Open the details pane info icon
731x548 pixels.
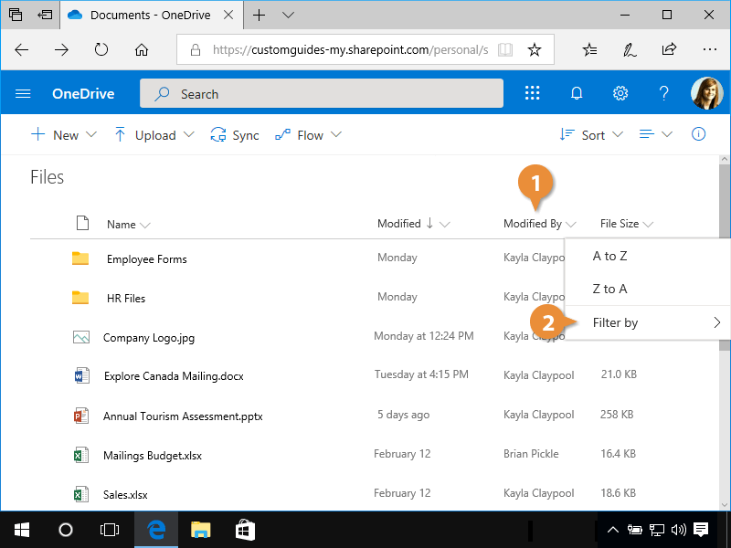[x=698, y=134]
